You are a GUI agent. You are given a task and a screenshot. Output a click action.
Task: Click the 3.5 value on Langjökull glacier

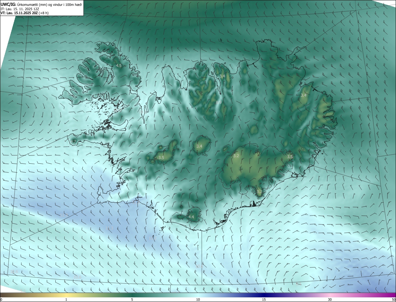[161, 158]
